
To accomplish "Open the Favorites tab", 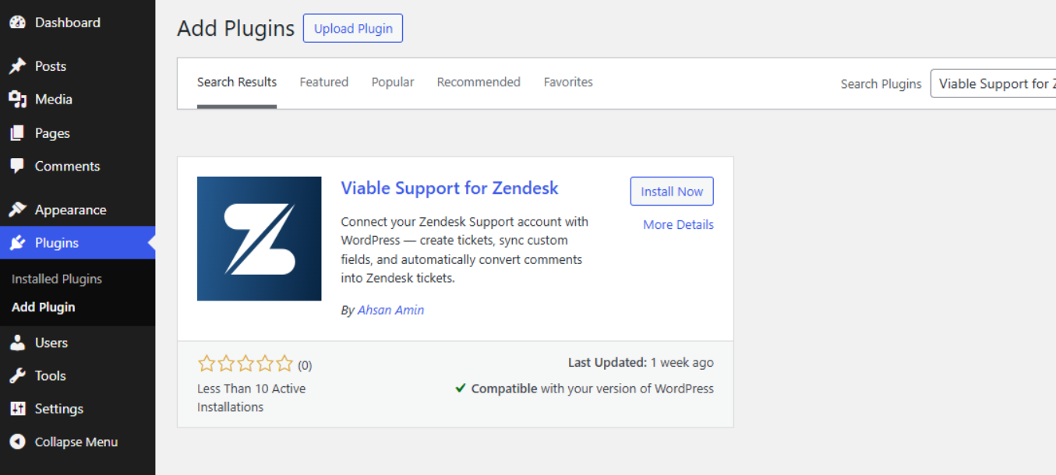I will pyautogui.click(x=568, y=82).
